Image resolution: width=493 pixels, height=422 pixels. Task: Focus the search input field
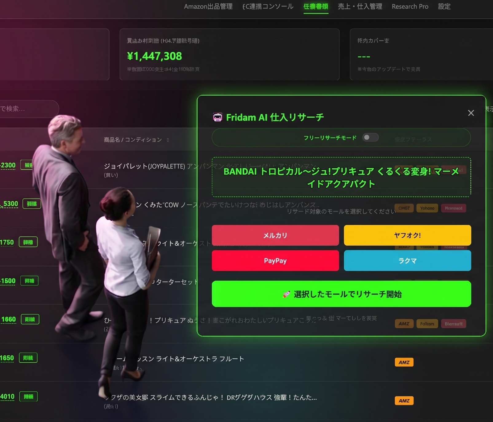tap(29, 109)
